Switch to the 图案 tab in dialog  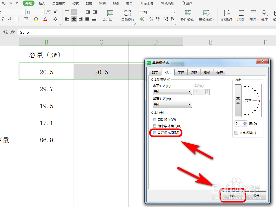[x=207, y=72]
